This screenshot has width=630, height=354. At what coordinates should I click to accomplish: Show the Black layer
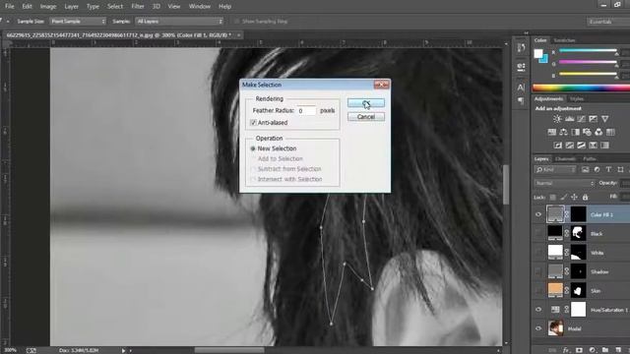538,233
